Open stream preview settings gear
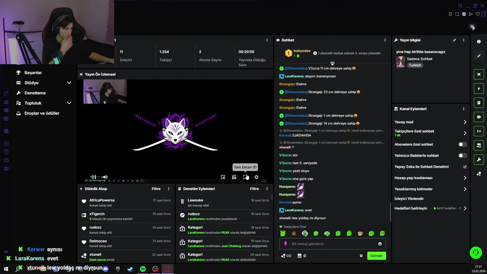Viewport: 487px width, 274px height. click(256, 177)
